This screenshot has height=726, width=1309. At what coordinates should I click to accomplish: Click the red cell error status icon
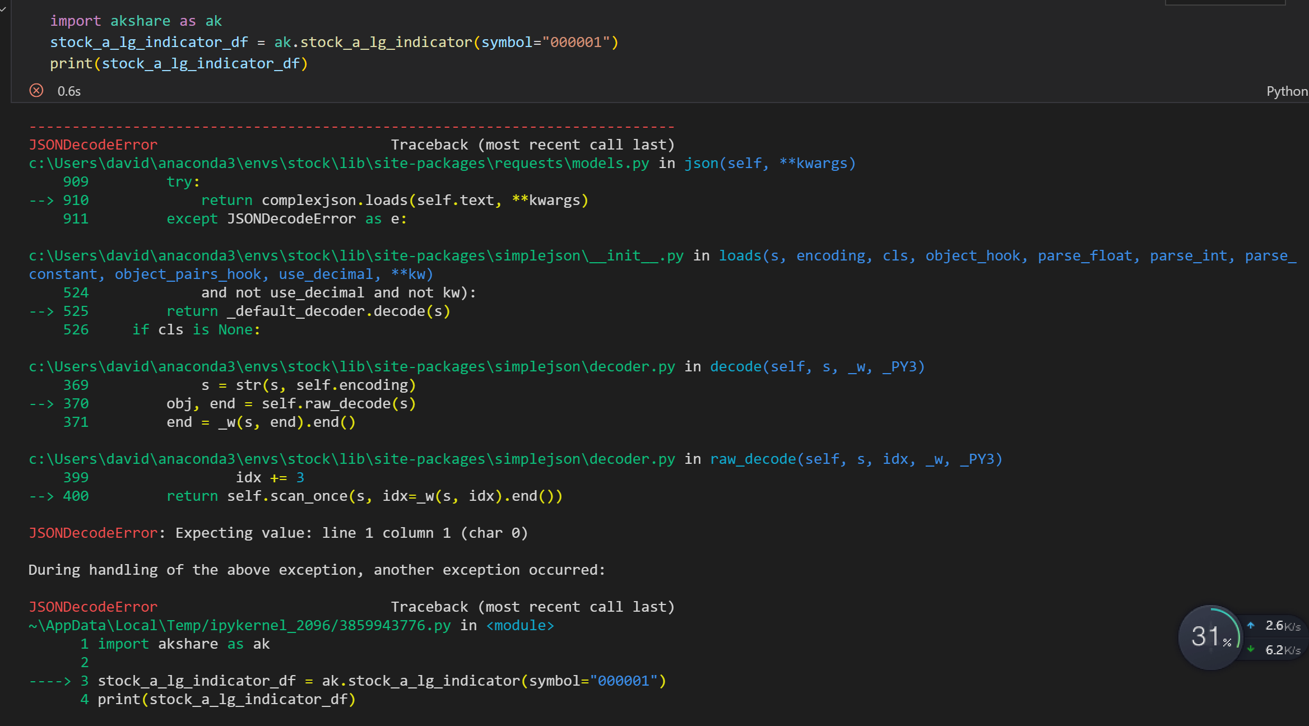click(36, 90)
